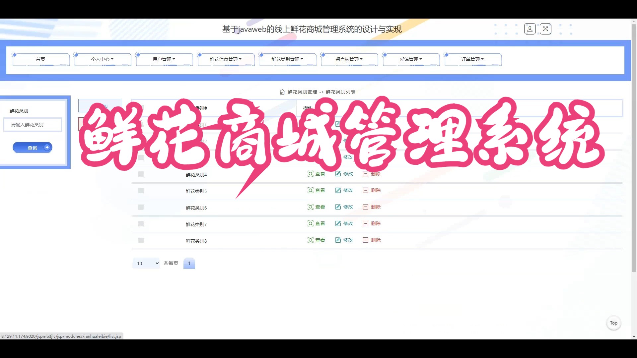Click the 鲜花类别列表 breadcrumb text
637x358 pixels.
coord(341,92)
